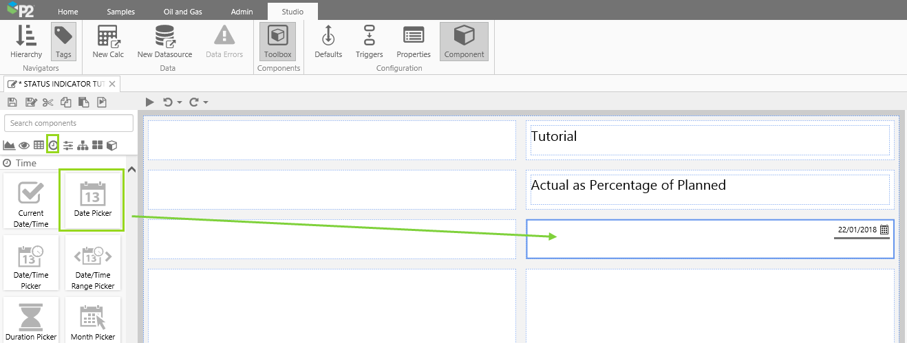This screenshot has width=907, height=343.
Task: Open the undo history dropdown arrow
Action: pyautogui.click(x=180, y=103)
